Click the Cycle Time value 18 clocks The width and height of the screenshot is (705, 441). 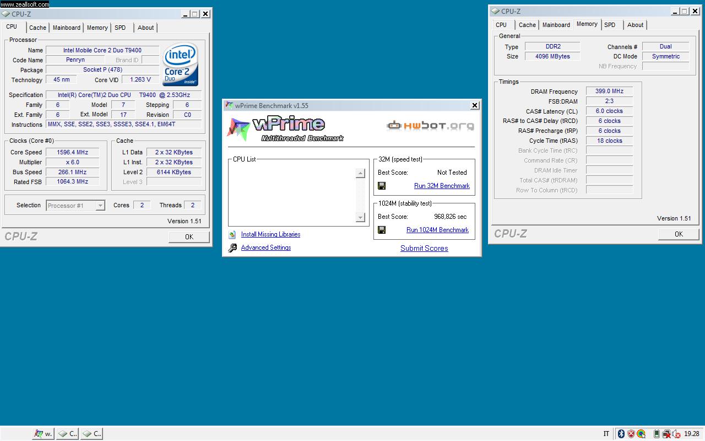609,141
